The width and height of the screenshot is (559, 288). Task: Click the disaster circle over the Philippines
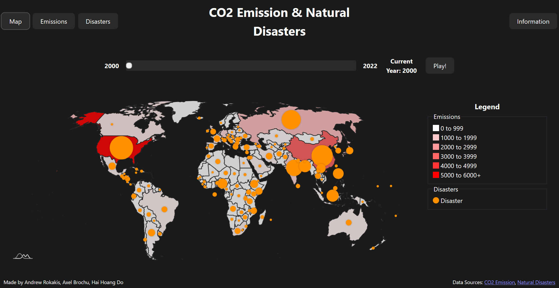point(338,174)
